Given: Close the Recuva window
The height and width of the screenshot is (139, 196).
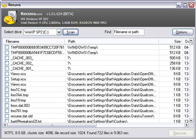Looking at the screenshot, I should 192,5.
